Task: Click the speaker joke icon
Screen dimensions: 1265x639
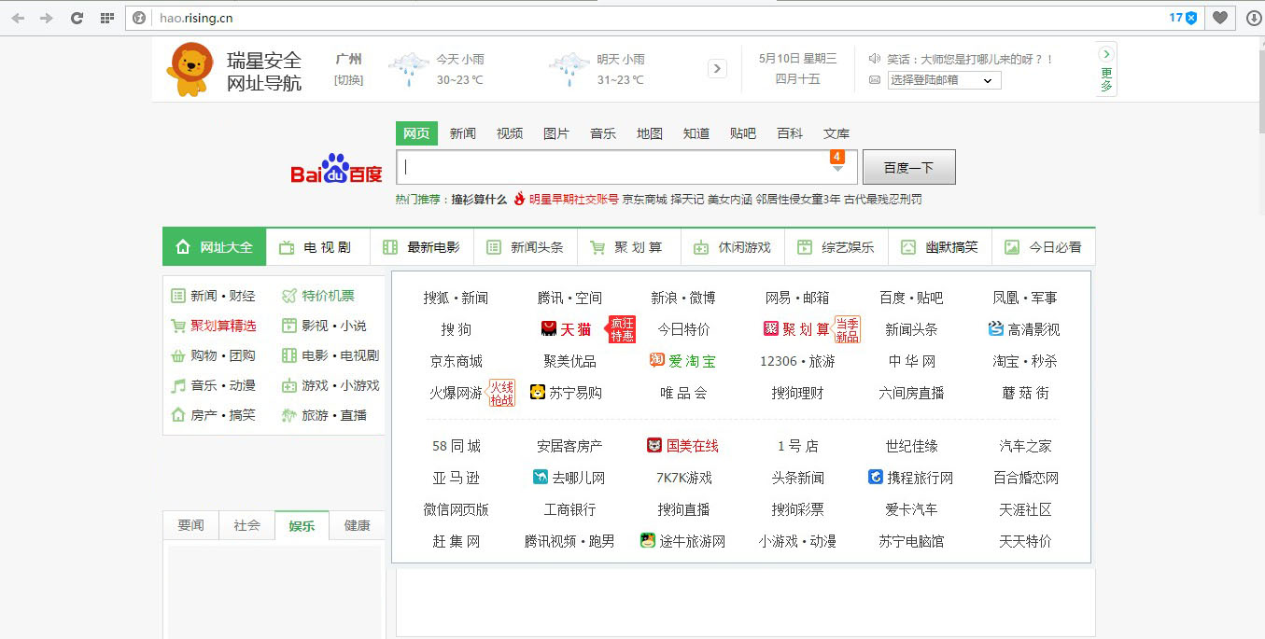Action: pos(875,59)
